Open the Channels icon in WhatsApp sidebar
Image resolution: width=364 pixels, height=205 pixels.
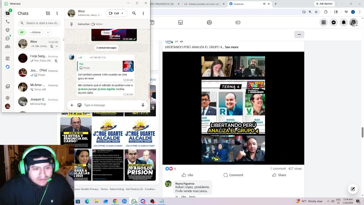[x=8, y=38]
